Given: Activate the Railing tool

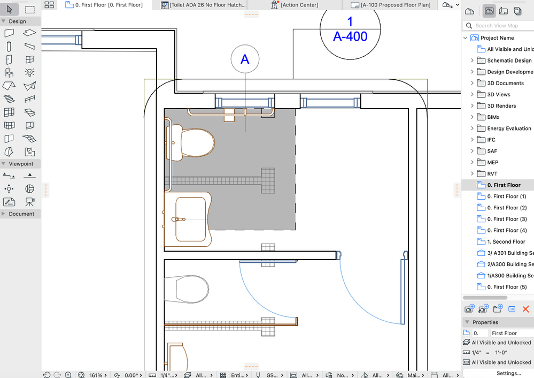Looking at the screenshot, I should point(29,99).
